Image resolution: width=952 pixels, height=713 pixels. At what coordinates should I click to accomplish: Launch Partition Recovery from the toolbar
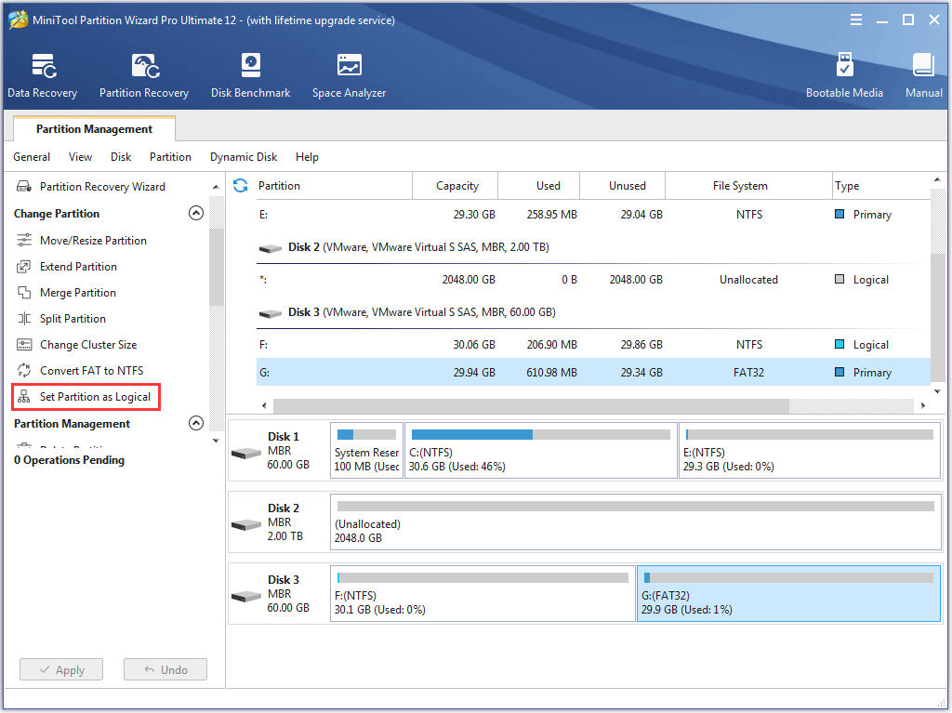tap(144, 75)
